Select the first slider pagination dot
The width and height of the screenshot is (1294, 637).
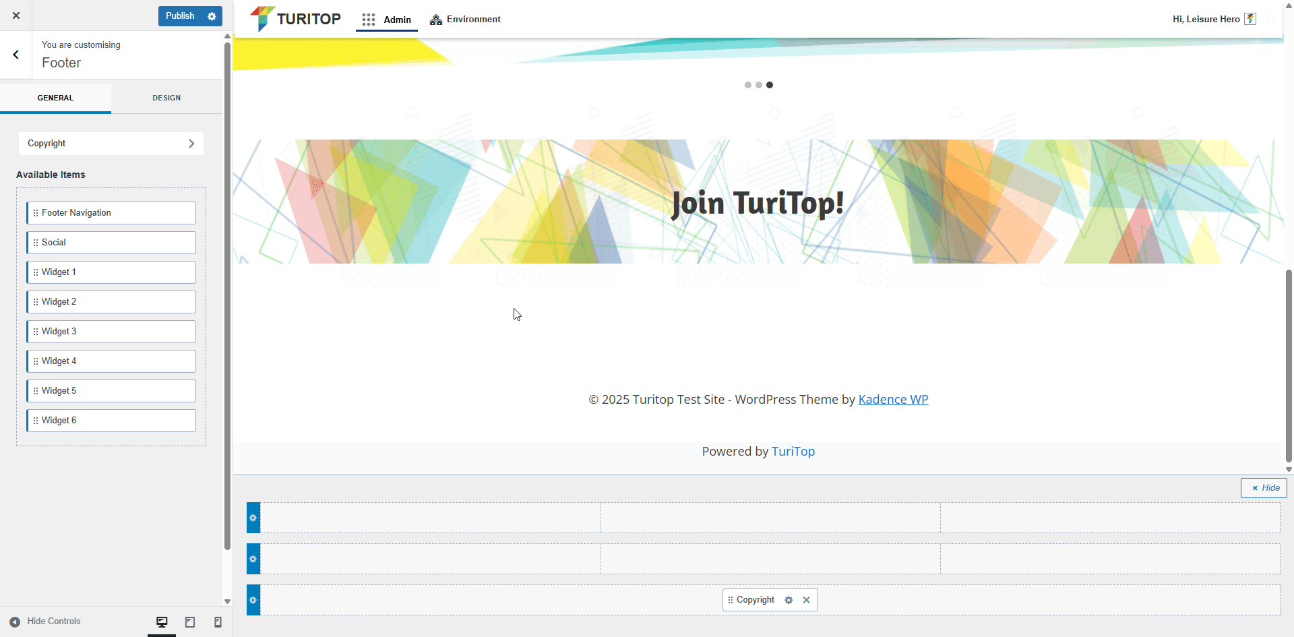pos(747,85)
